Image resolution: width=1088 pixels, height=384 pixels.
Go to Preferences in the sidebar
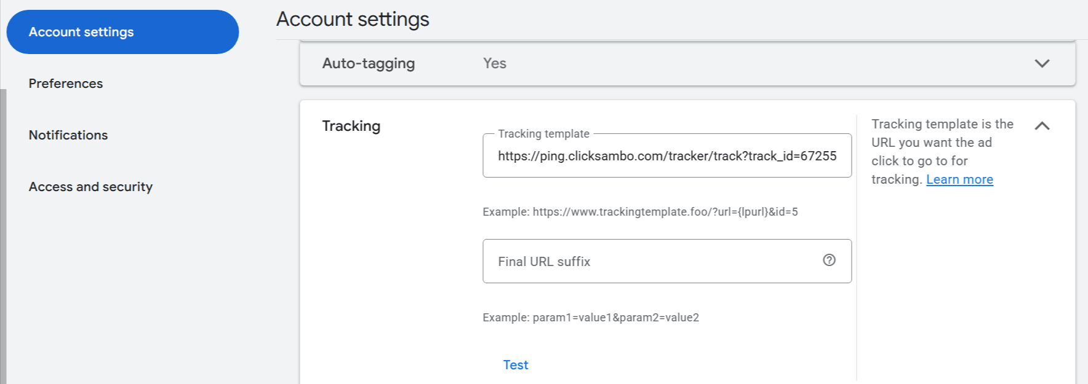[x=66, y=84]
